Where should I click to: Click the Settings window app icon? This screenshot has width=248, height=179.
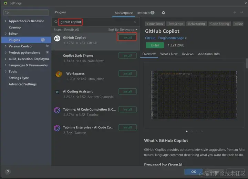(x=6, y=3)
